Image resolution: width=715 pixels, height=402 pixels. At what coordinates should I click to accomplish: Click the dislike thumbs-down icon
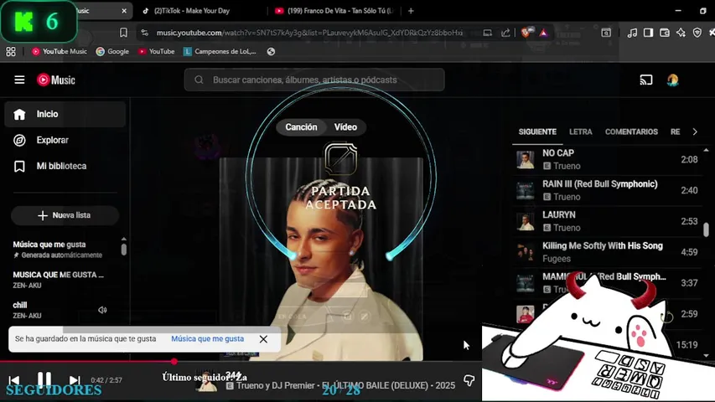coord(469,380)
